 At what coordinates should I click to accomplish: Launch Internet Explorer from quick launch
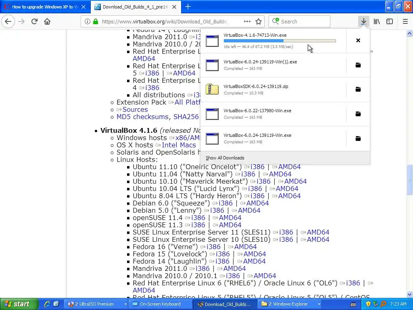pyautogui.click(x=47, y=304)
